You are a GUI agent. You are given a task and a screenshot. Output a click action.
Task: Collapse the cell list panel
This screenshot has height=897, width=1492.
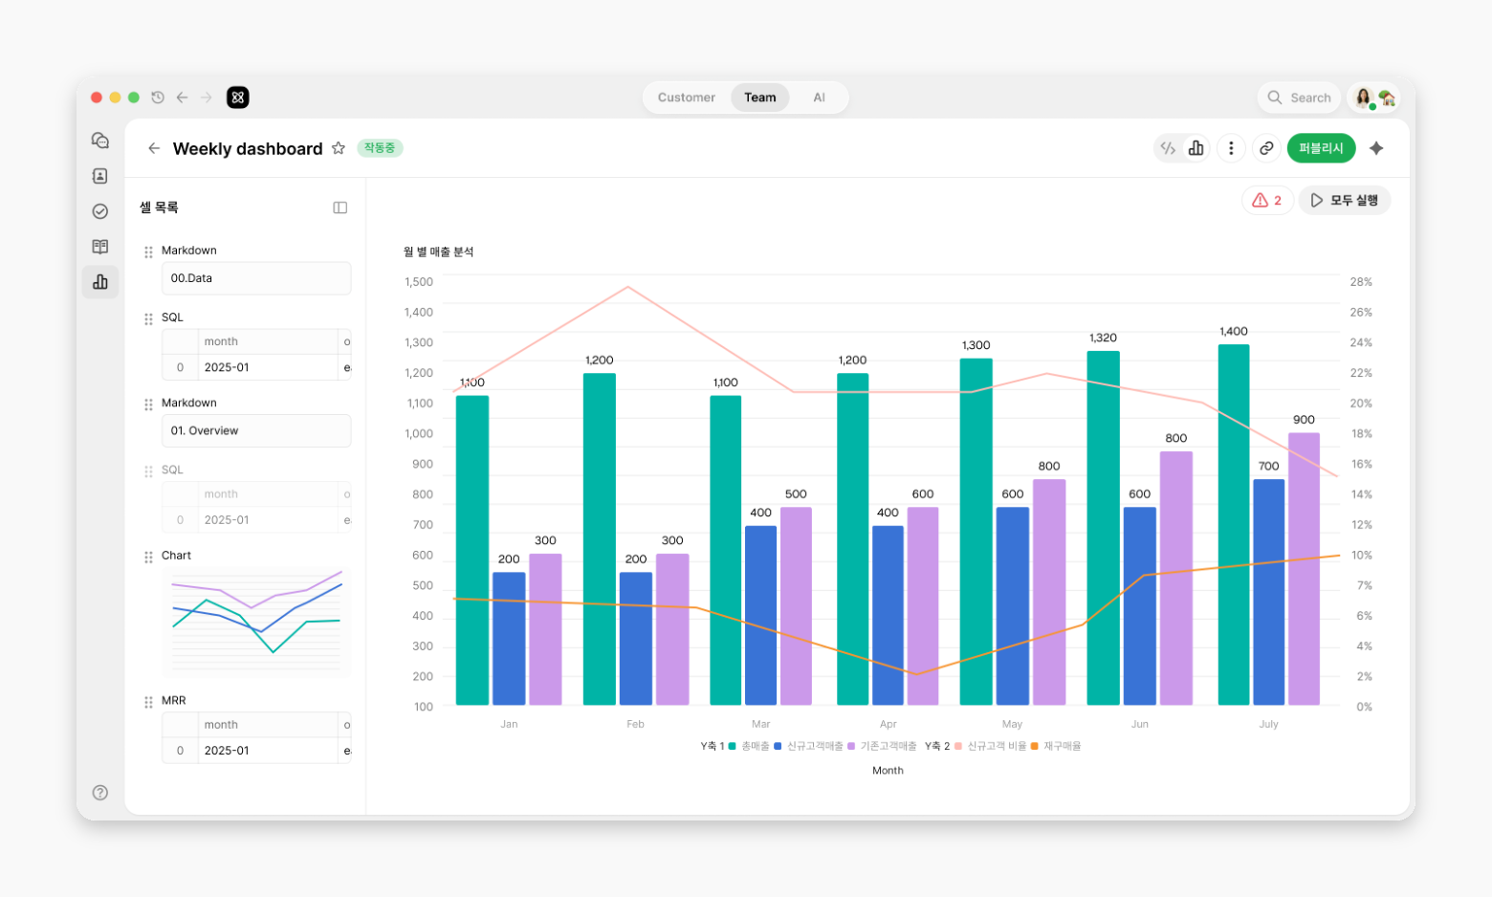340,208
